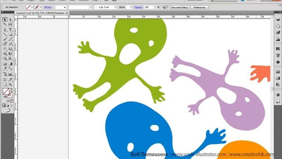Select the Eraser tool
This screenshot has width=282, height=159.
[x=11, y=44]
